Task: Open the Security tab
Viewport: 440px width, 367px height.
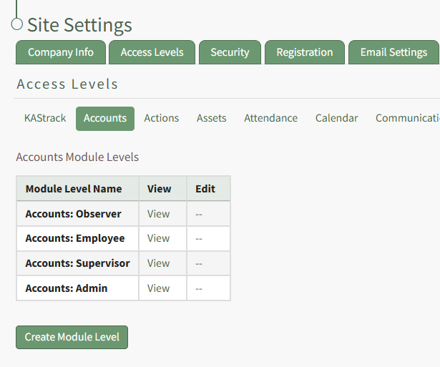Action: (230, 52)
